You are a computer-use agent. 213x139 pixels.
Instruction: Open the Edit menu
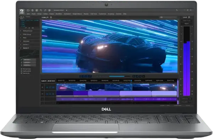pos(28,14)
